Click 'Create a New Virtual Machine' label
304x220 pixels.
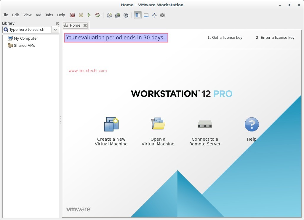tap(111, 142)
